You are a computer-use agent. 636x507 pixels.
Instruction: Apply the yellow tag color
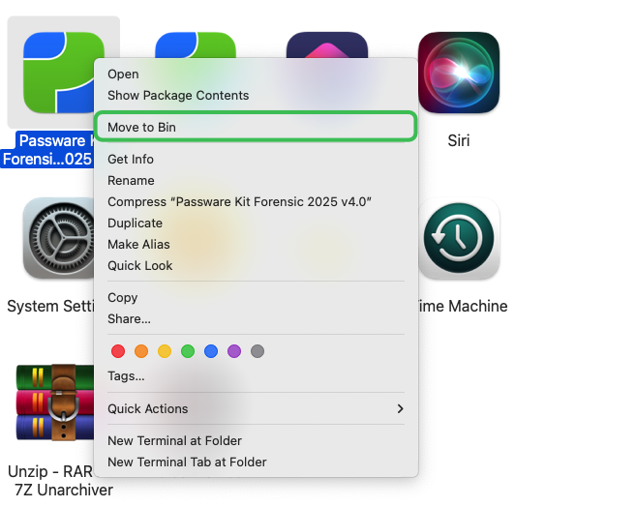[x=165, y=351]
